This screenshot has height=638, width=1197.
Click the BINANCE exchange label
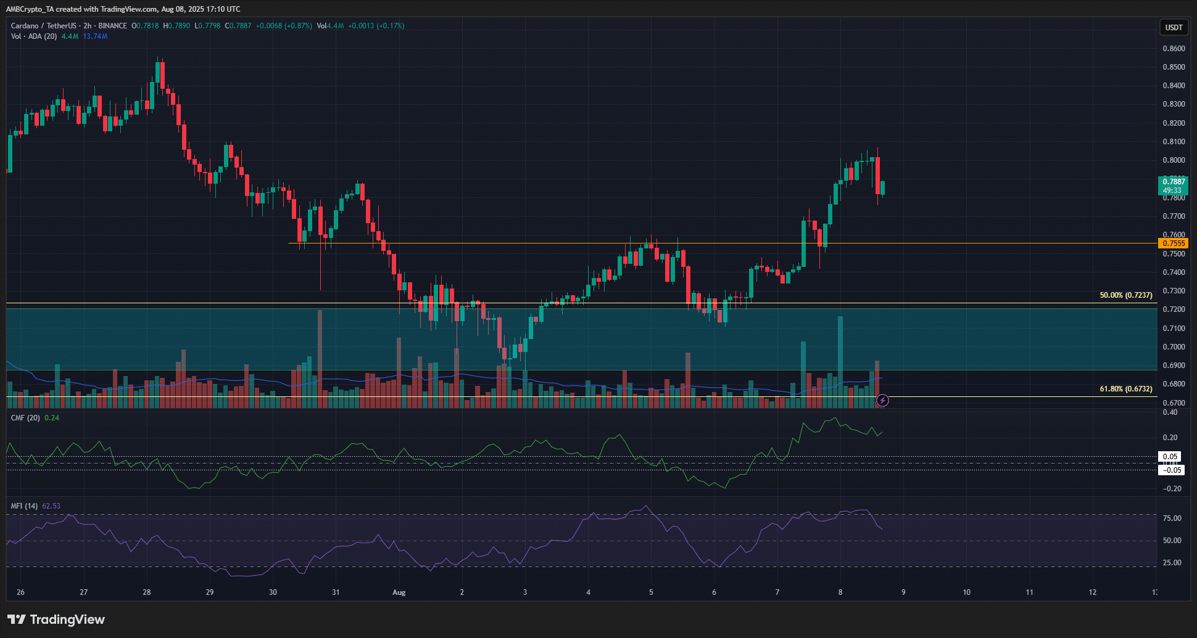(x=113, y=26)
